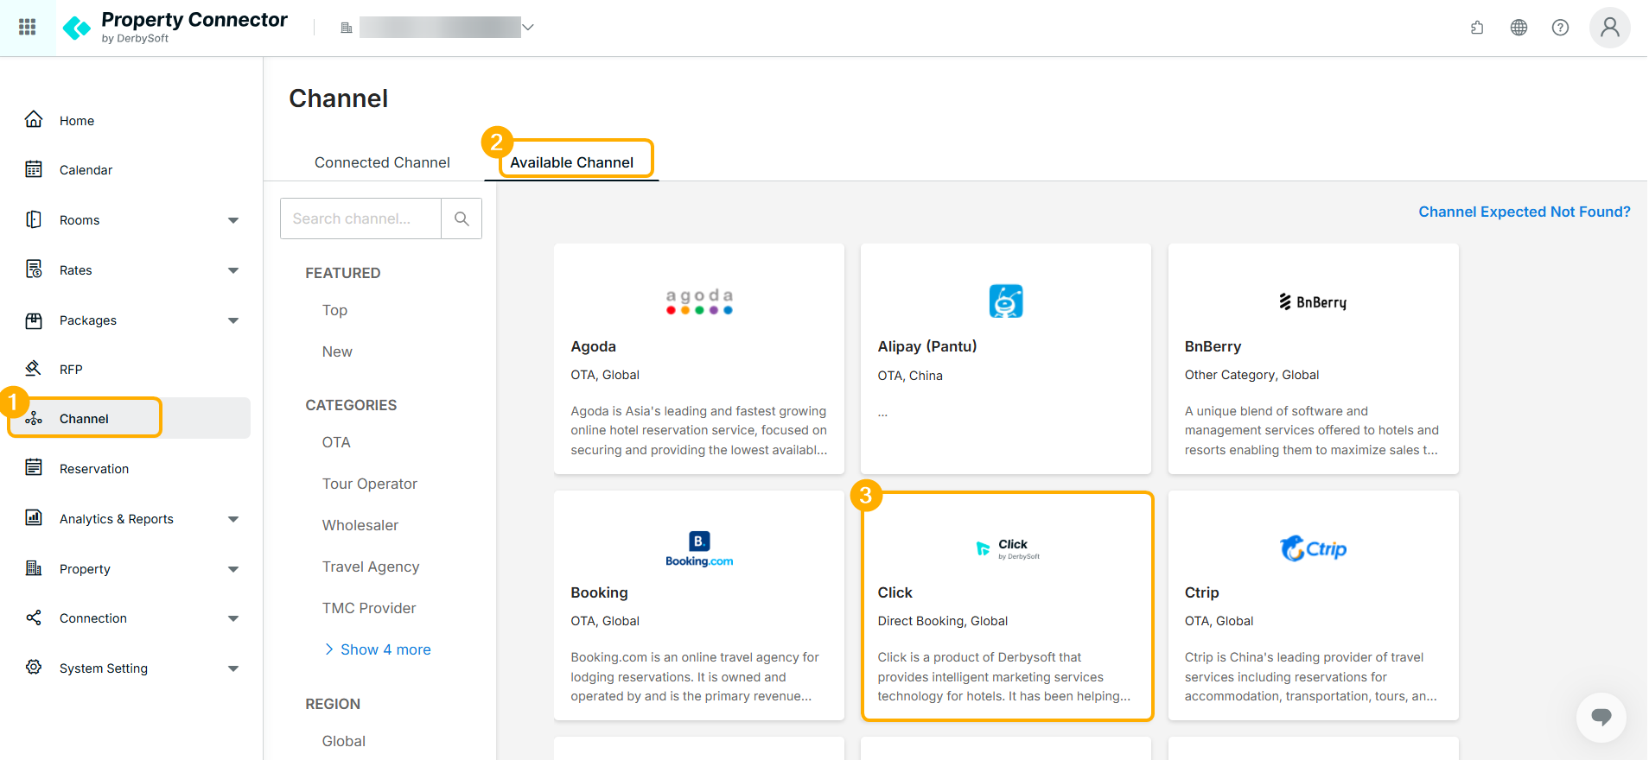Filter by New featured channels

pyautogui.click(x=337, y=351)
